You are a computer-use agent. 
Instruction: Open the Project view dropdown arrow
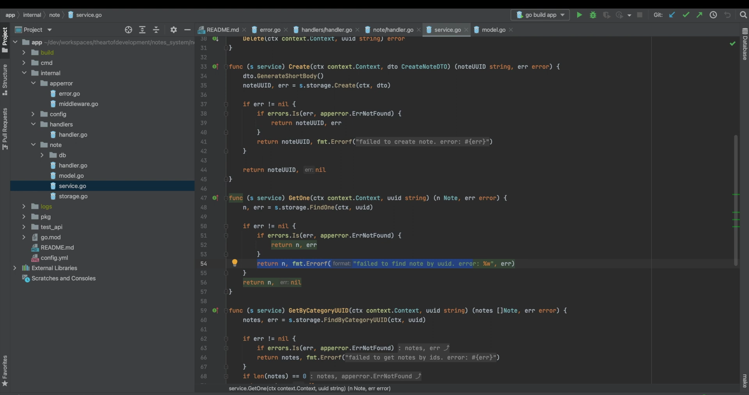tap(50, 30)
